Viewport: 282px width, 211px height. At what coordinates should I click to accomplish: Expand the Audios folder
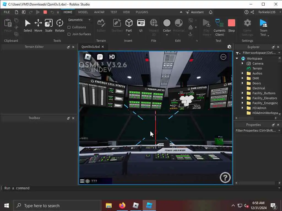click(x=242, y=73)
